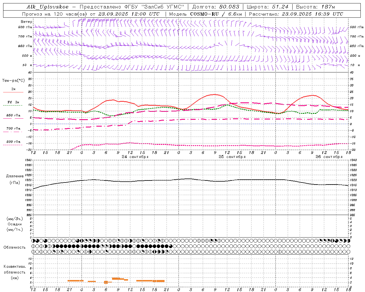
Task: Click the (км) unit label
Action: (x=15, y=278)
